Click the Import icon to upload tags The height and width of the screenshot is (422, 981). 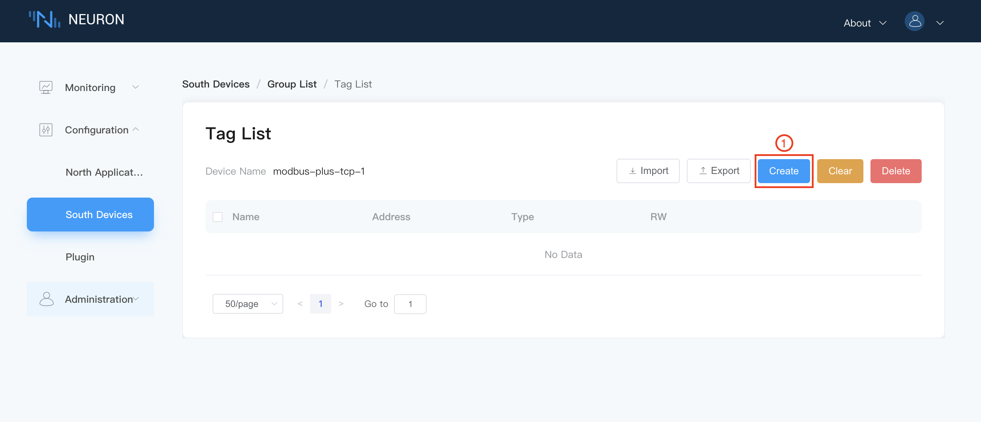click(648, 170)
